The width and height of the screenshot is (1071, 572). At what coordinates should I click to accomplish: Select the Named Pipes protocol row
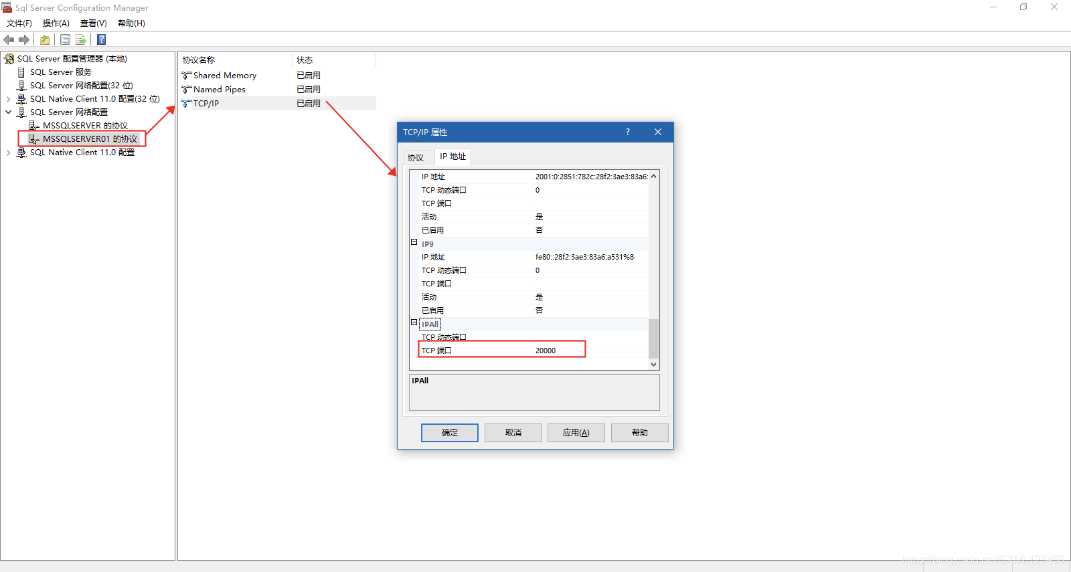277,90
